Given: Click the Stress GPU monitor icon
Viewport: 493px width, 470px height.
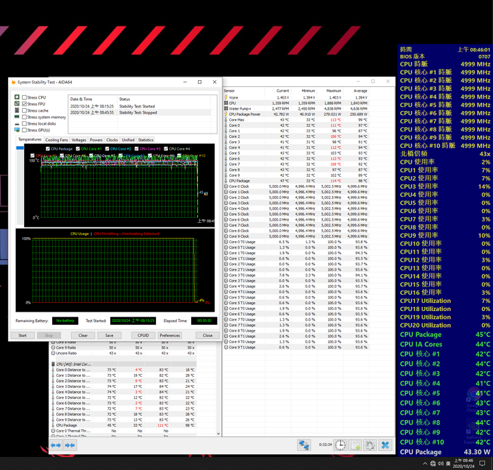Looking at the screenshot, I should pos(17,130).
